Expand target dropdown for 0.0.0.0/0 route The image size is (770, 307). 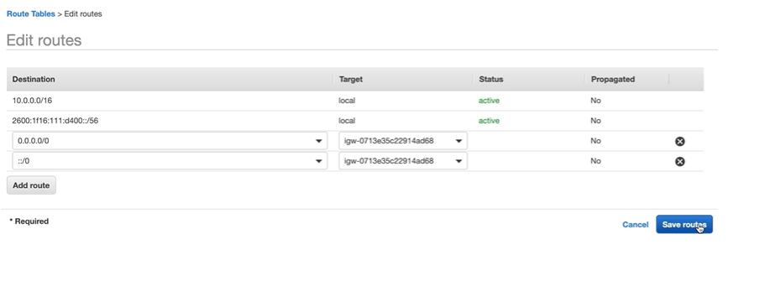(x=458, y=141)
